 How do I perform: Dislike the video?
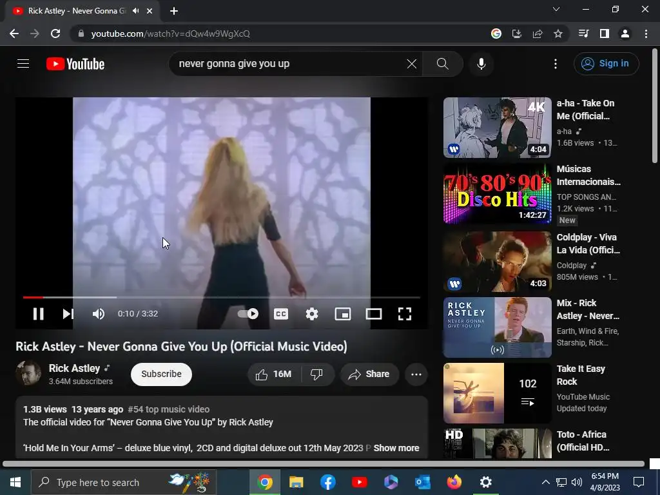(316, 374)
